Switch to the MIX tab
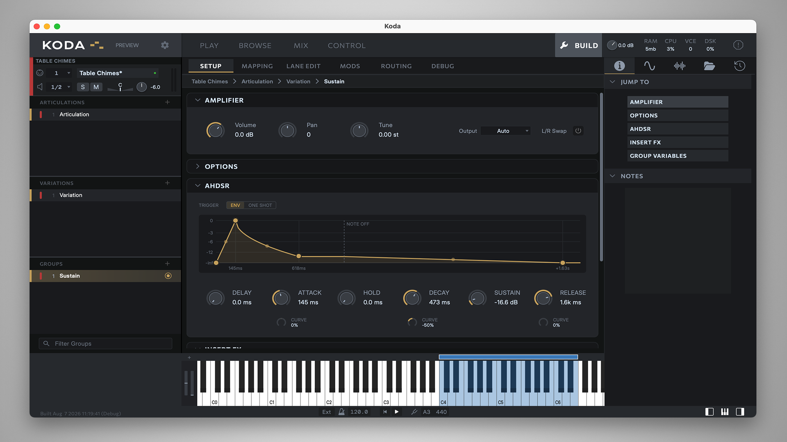Viewport: 787px width, 442px height. click(x=301, y=45)
